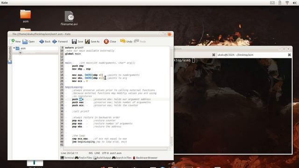Screen dimensions: 299x168
Task: Open the Terminal panel in Kate
Action: point(67,158)
